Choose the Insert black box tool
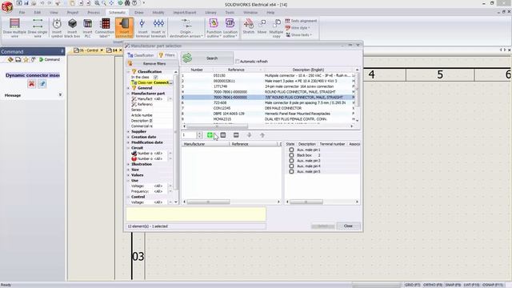This screenshot has height=288, width=512. [x=72, y=28]
